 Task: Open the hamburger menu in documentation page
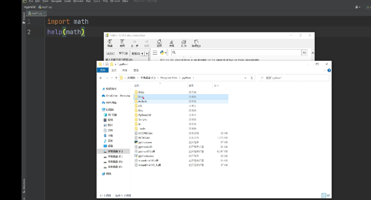(155, 53)
